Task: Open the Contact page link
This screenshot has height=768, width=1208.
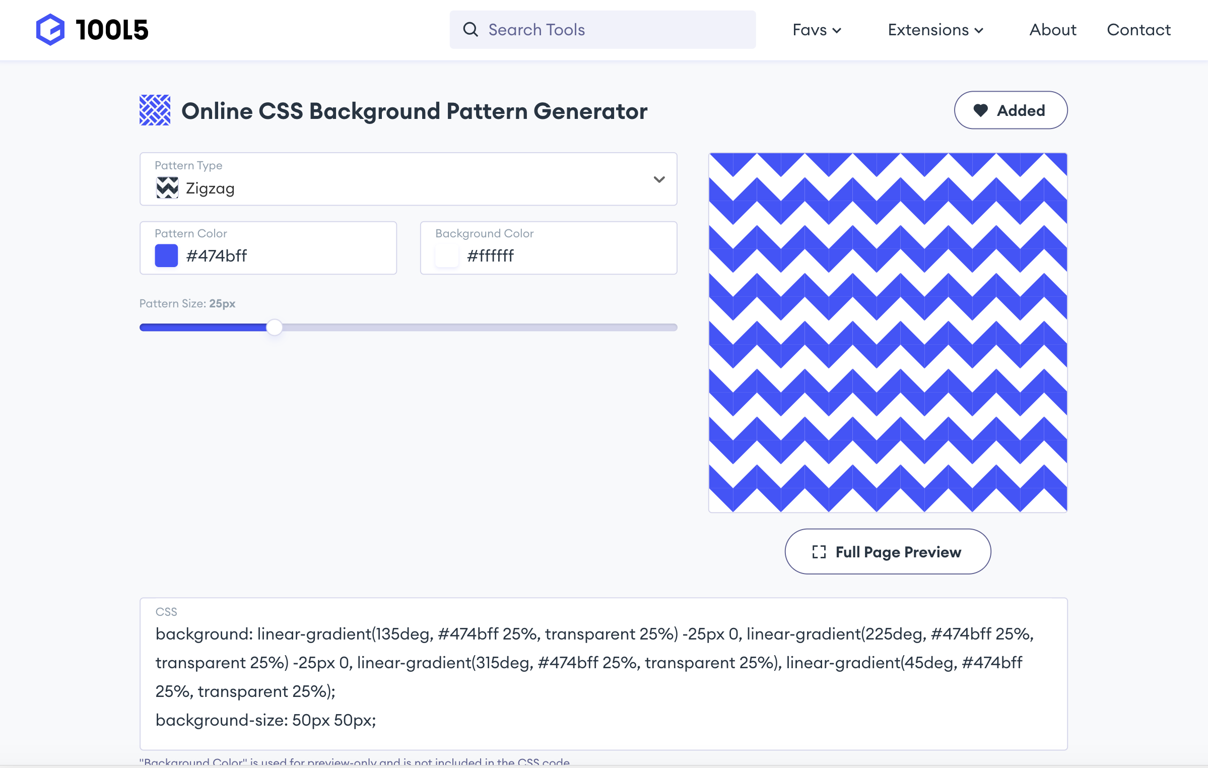Action: [1138, 30]
